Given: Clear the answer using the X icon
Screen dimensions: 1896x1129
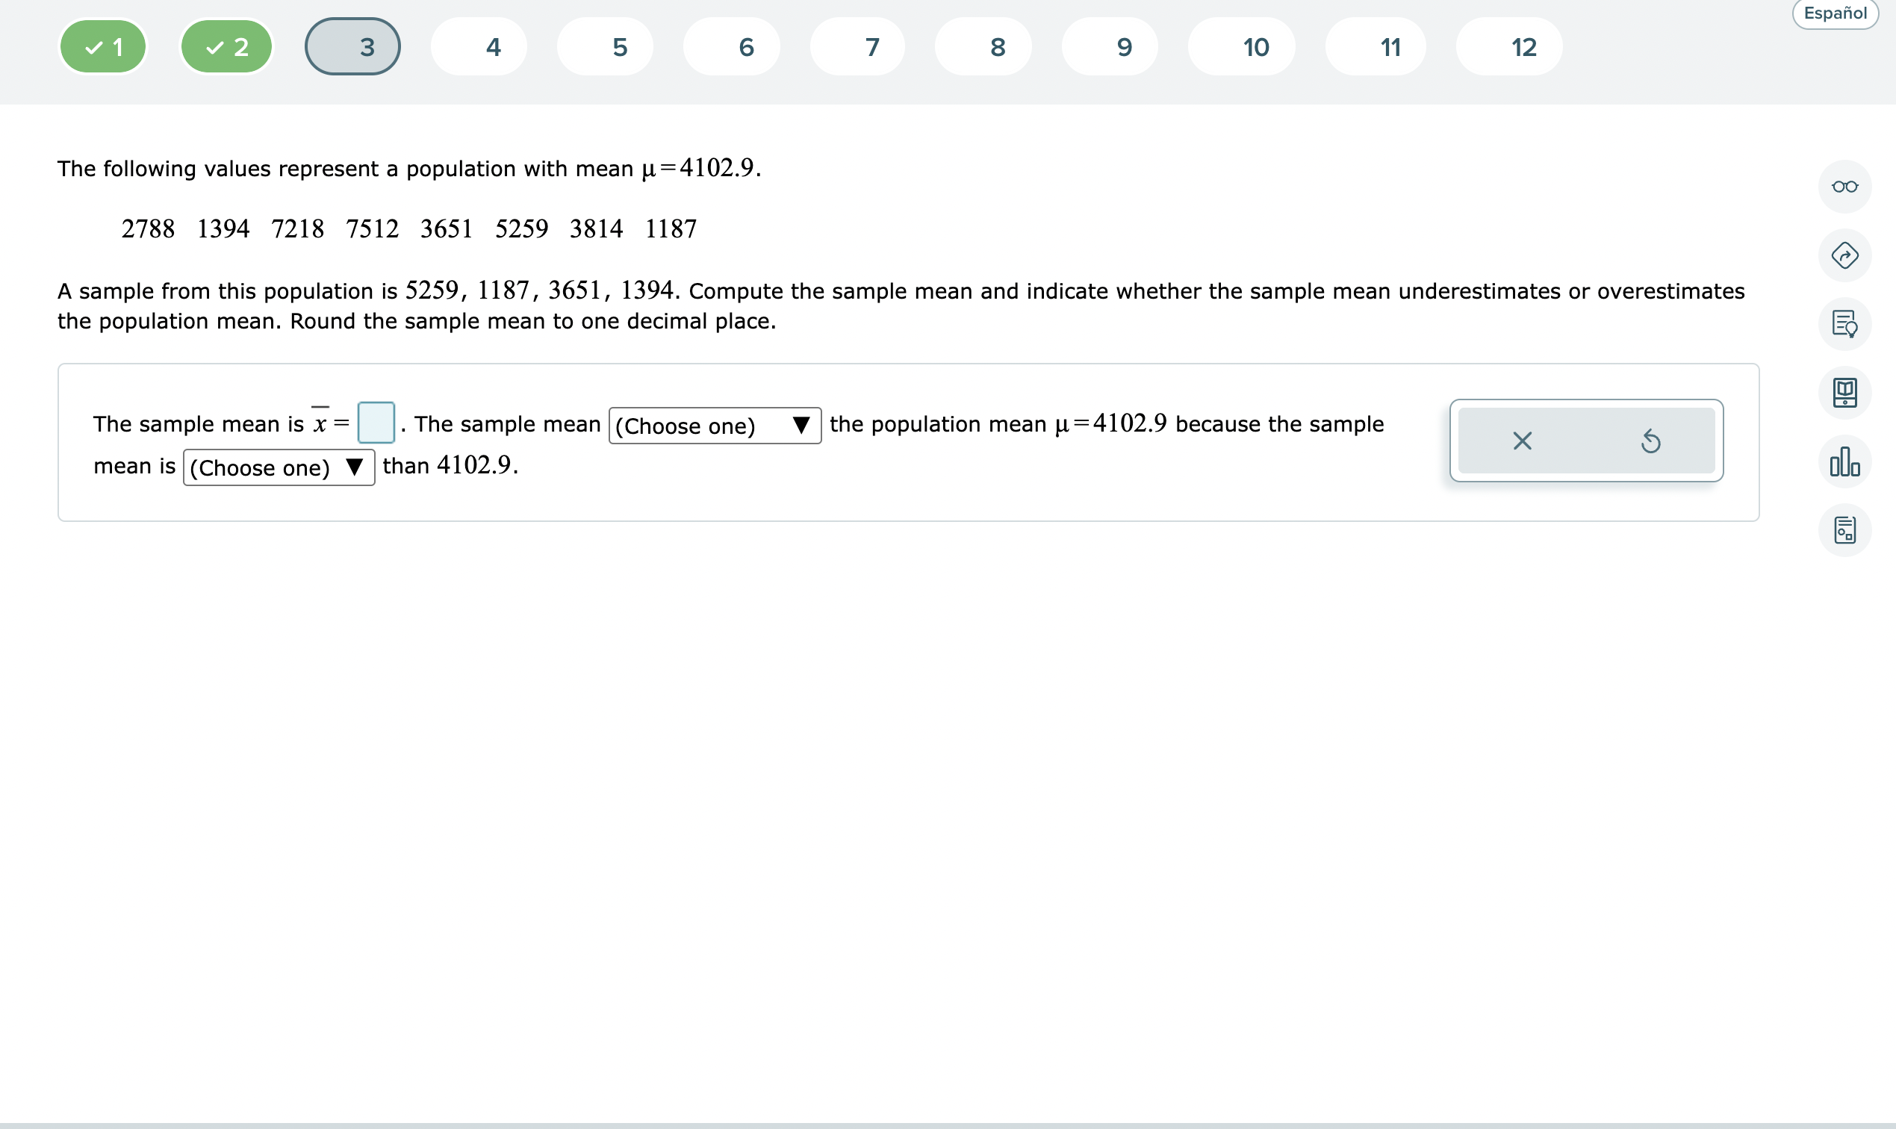Looking at the screenshot, I should (1522, 441).
